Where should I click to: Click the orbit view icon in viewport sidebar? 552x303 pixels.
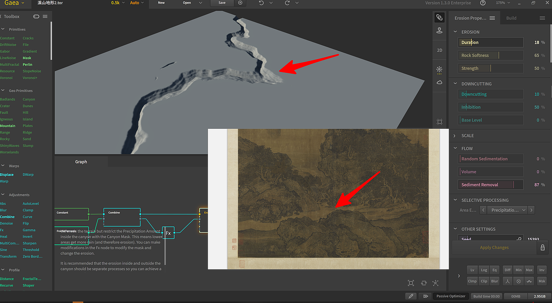point(439,18)
